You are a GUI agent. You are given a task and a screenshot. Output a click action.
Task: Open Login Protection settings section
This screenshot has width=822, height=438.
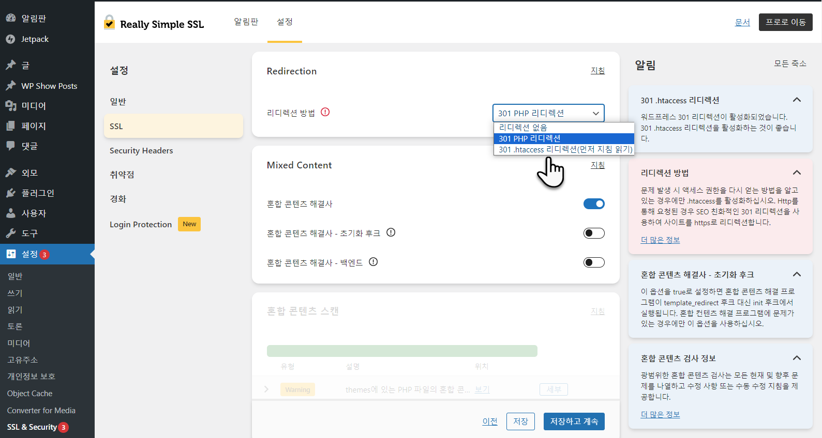tap(141, 224)
